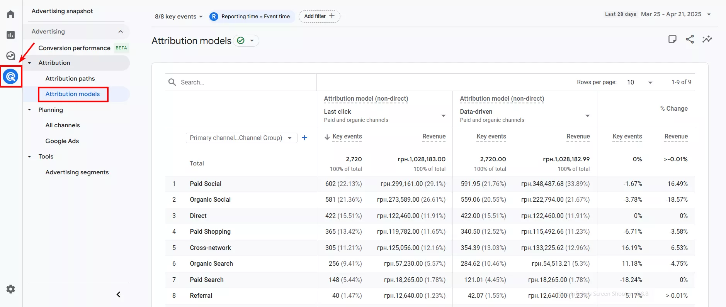Screen dimensions: 726x307
Task: Open the 8/8 key events dropdown
Action: (x=179, y=17)
